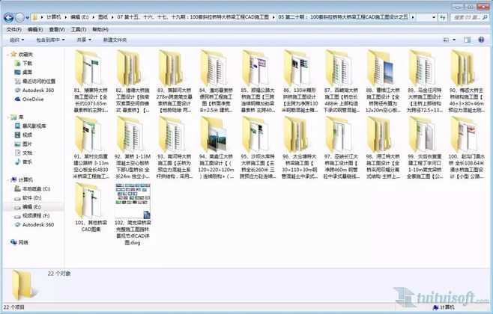Open the 工具(T) menu
493x314 pixels.
77,28
